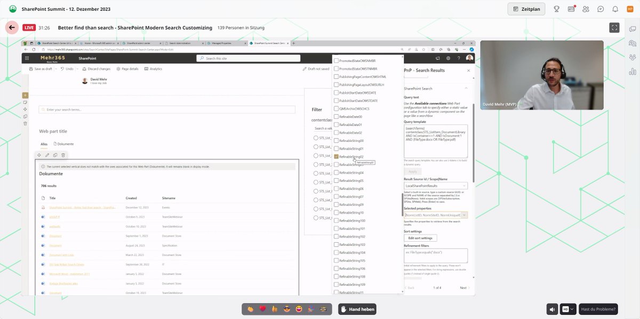Open the HD video quality dropdown

click(x=569, y=309)
